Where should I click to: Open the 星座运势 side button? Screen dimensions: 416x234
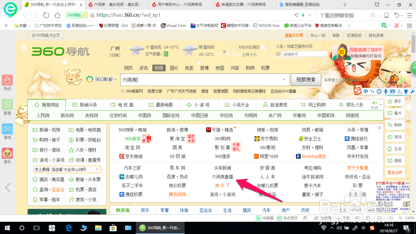pyautogui.click(x=395, y=172)
